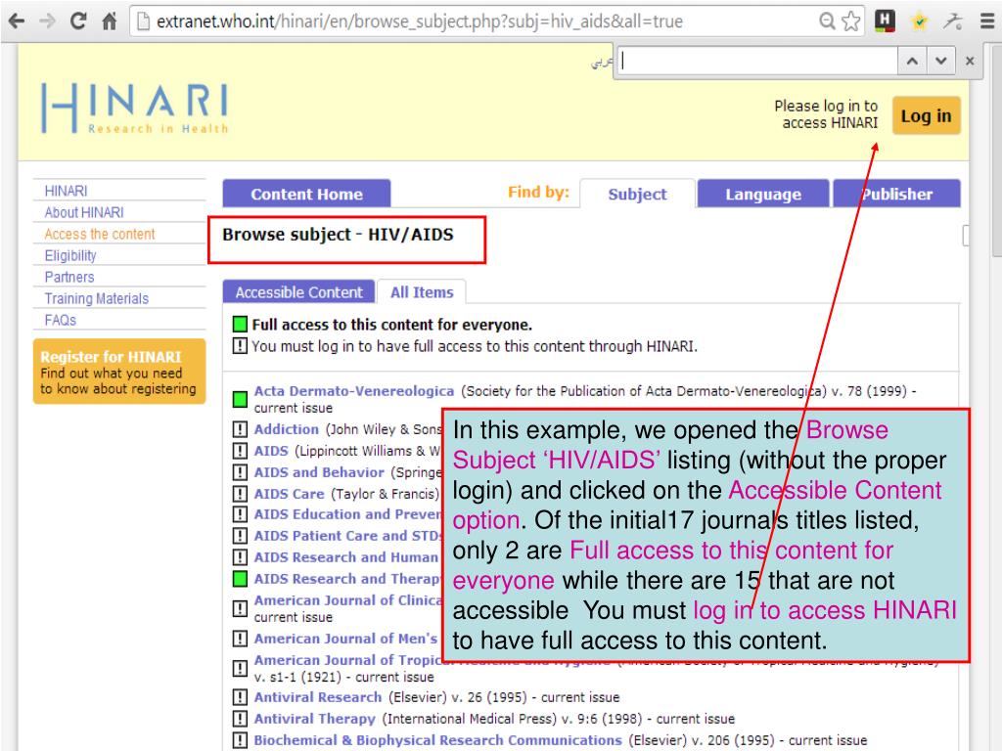1002x751 pixels.
Task: Open Addiction journal link
Action: click(x=287, y=429)
